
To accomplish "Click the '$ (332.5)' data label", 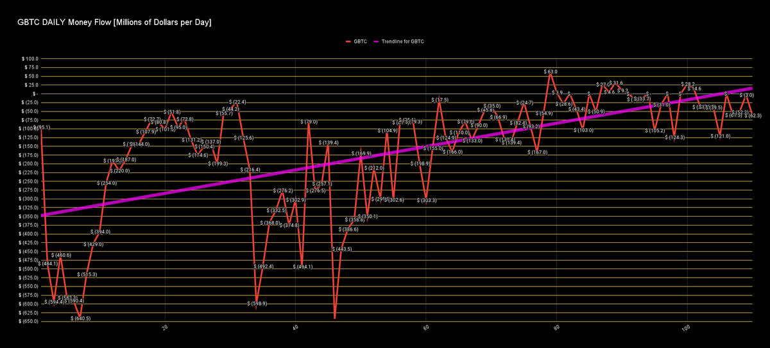I will point(277,210).
